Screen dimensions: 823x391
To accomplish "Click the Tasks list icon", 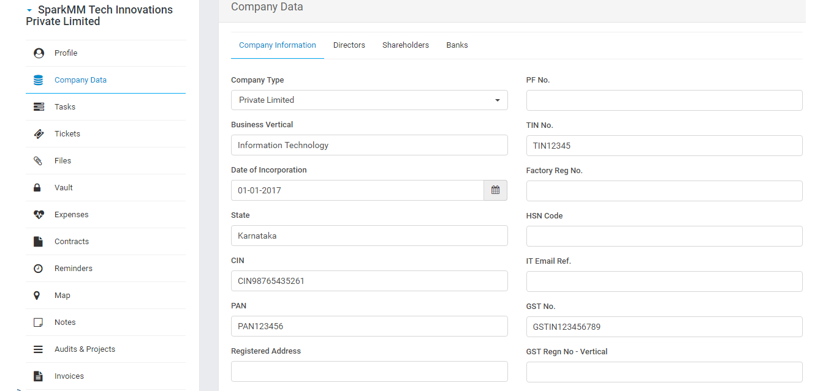I will 39,107.
